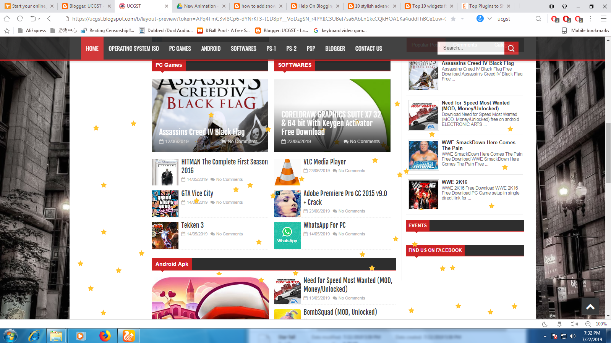Click the site Search input field
611x343 pixels.
click(471, 48)
